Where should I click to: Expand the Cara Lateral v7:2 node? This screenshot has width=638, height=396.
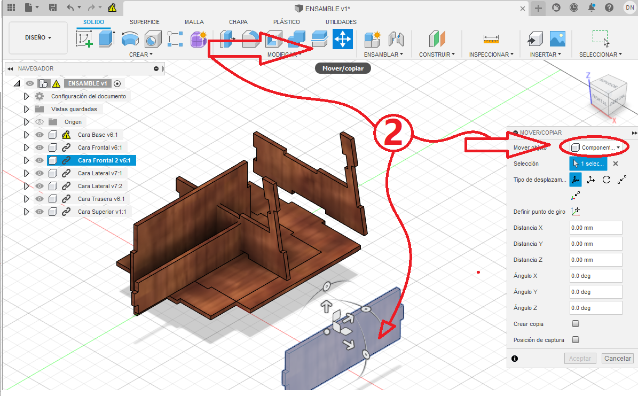27,186
